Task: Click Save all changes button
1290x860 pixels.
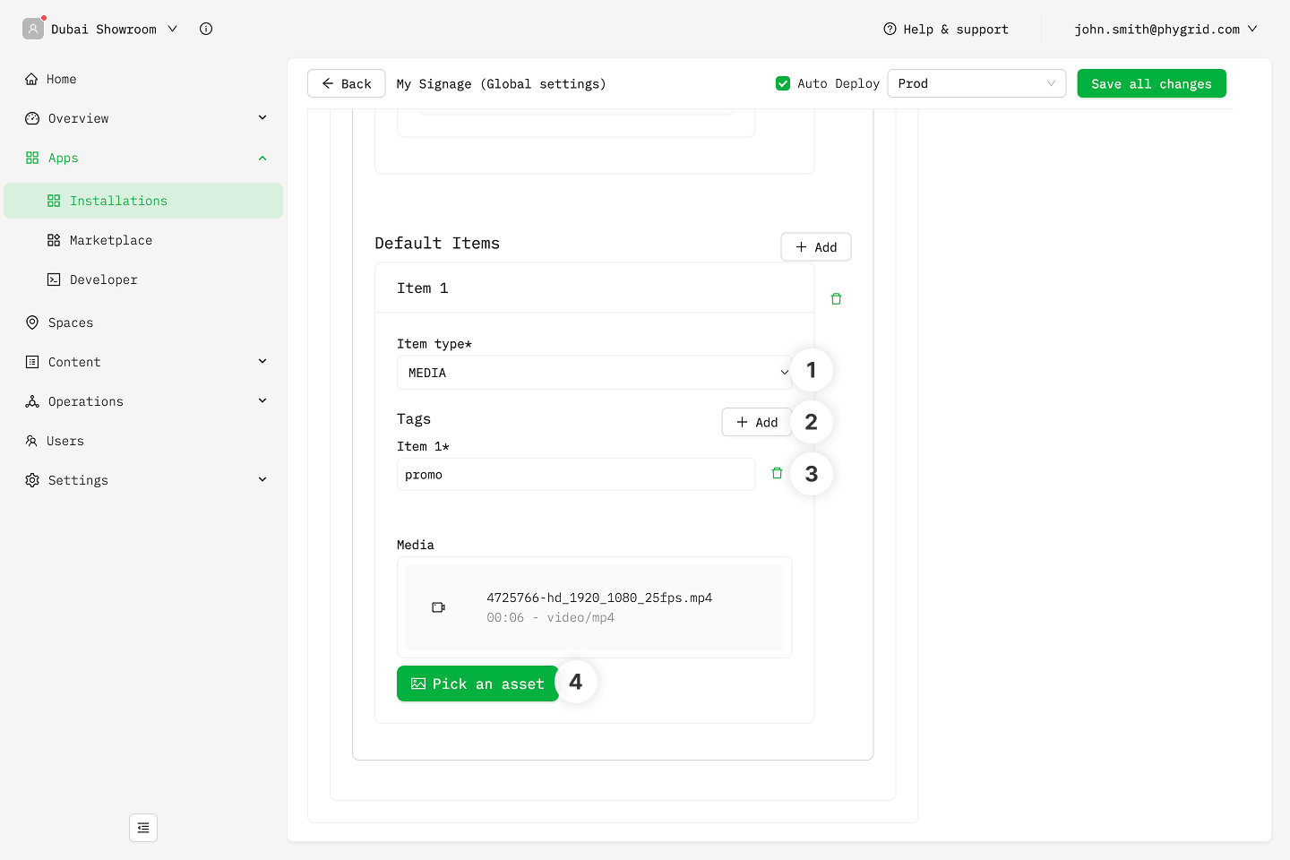Action: click(x=1151, y=83)
